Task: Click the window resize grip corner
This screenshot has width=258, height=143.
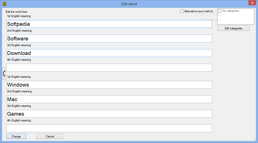Action: (x=254, y=139)
